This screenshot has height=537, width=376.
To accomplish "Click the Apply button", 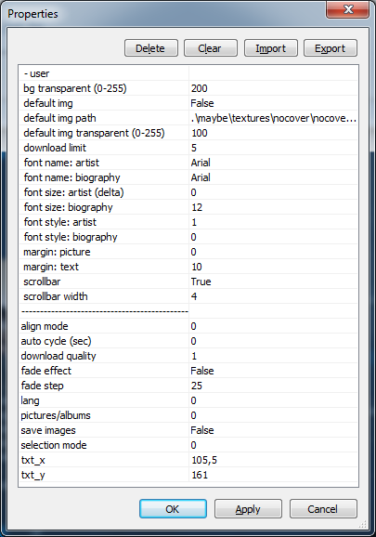I will click(248, 508).
